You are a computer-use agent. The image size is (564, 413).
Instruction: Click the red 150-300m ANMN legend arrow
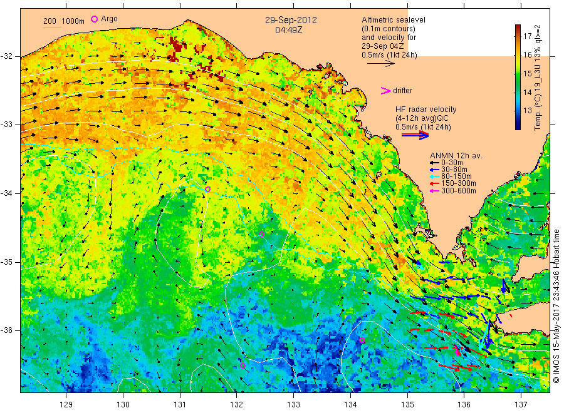point(434,183)
